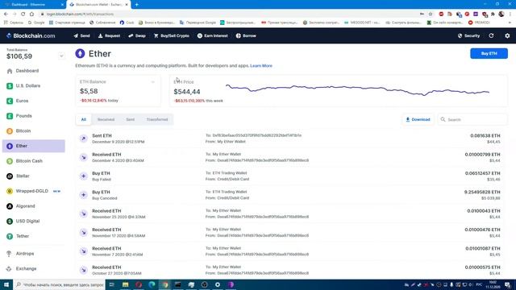
Task: Open the settings gear icon
Action: 507,35
